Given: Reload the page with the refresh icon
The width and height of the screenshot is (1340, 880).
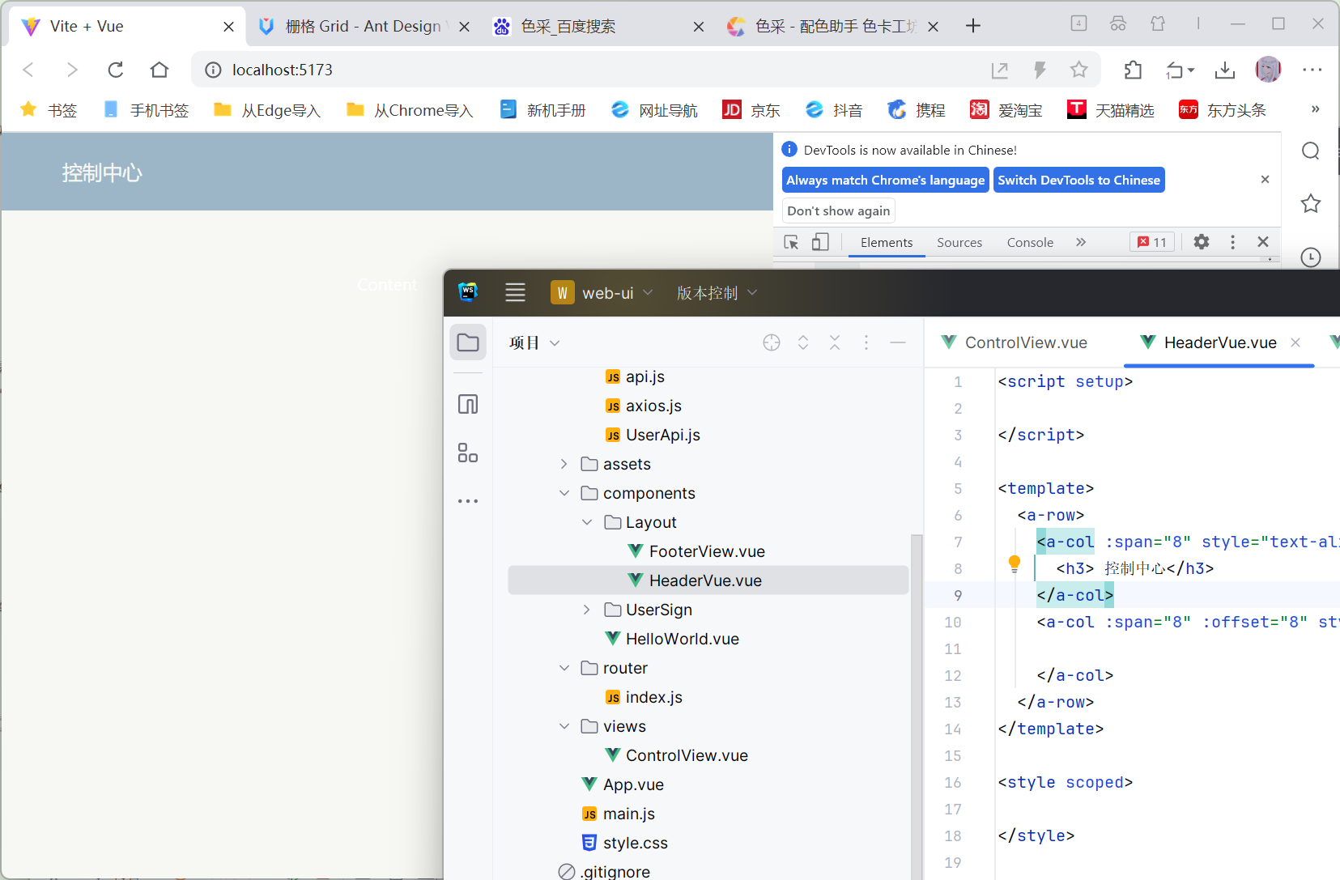Looking at the screenshot, I should 116,70.
